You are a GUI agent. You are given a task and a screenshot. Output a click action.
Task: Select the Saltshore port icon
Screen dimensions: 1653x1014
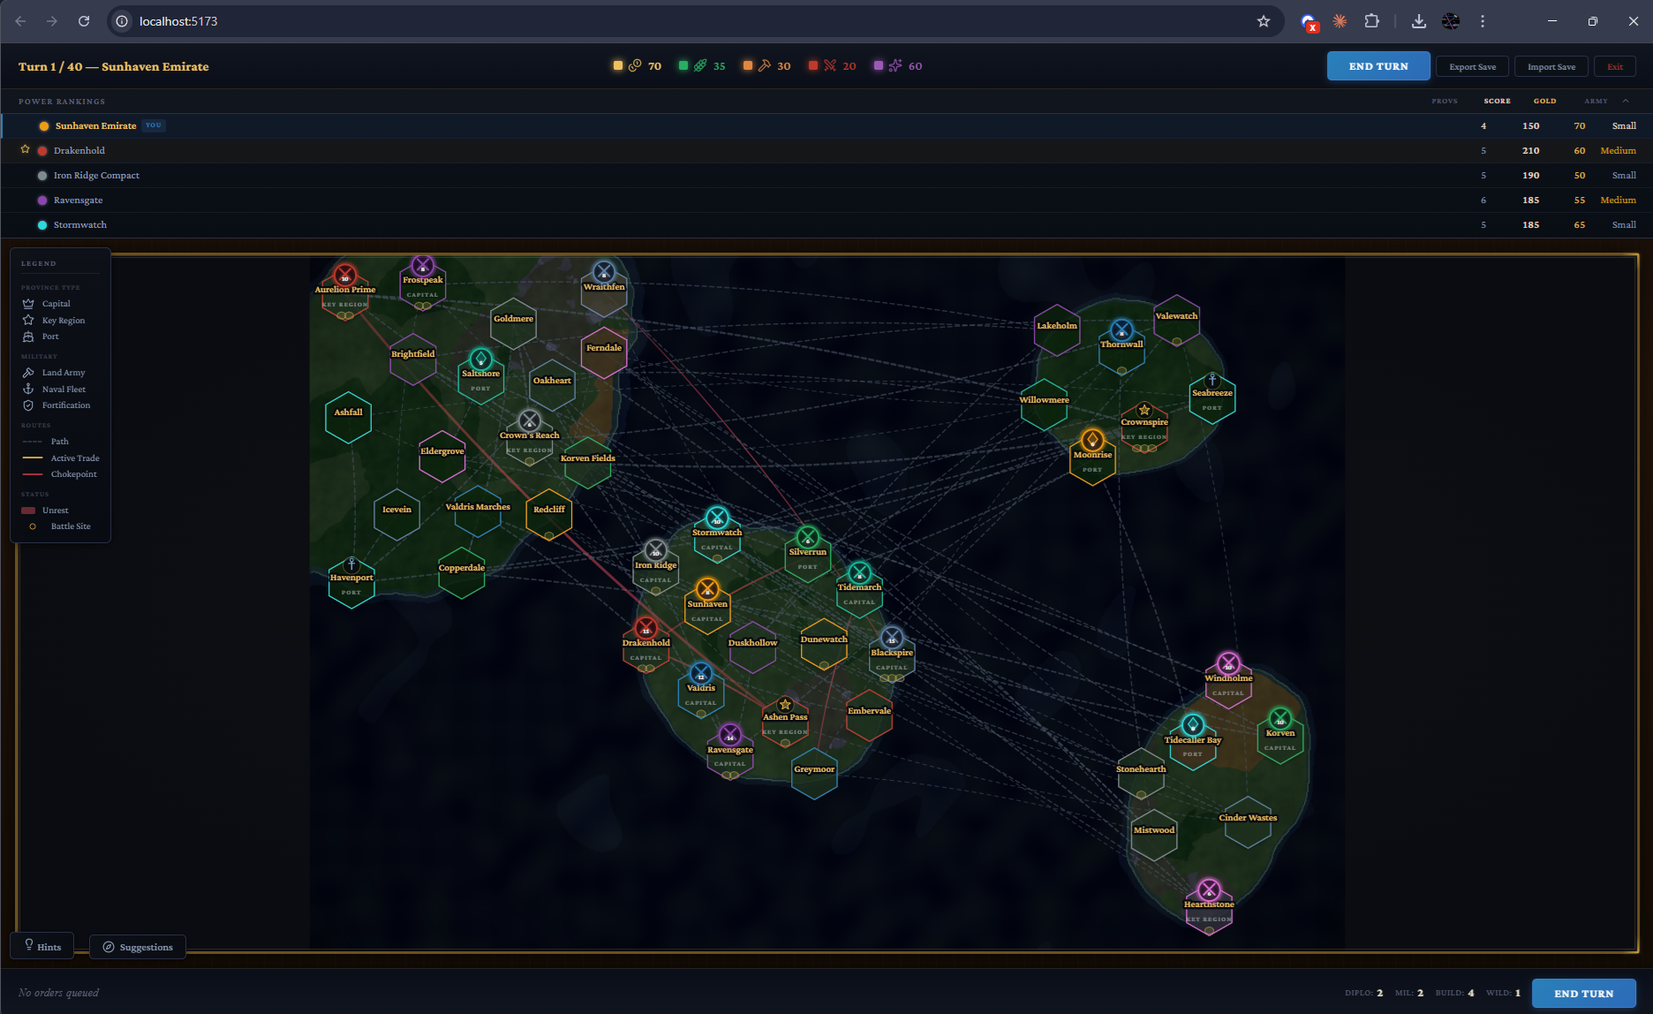[x=480, y=359]
